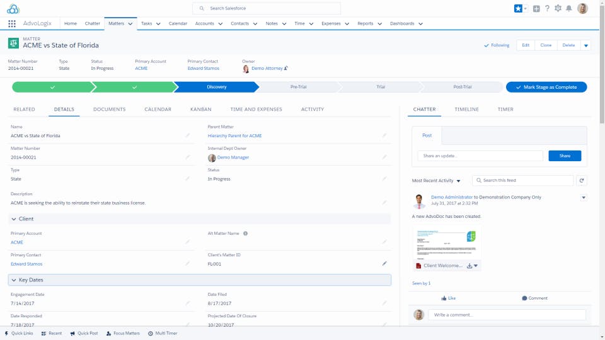Open the Favorites star icon
The image size is (605, 340).
pos(518,8)
